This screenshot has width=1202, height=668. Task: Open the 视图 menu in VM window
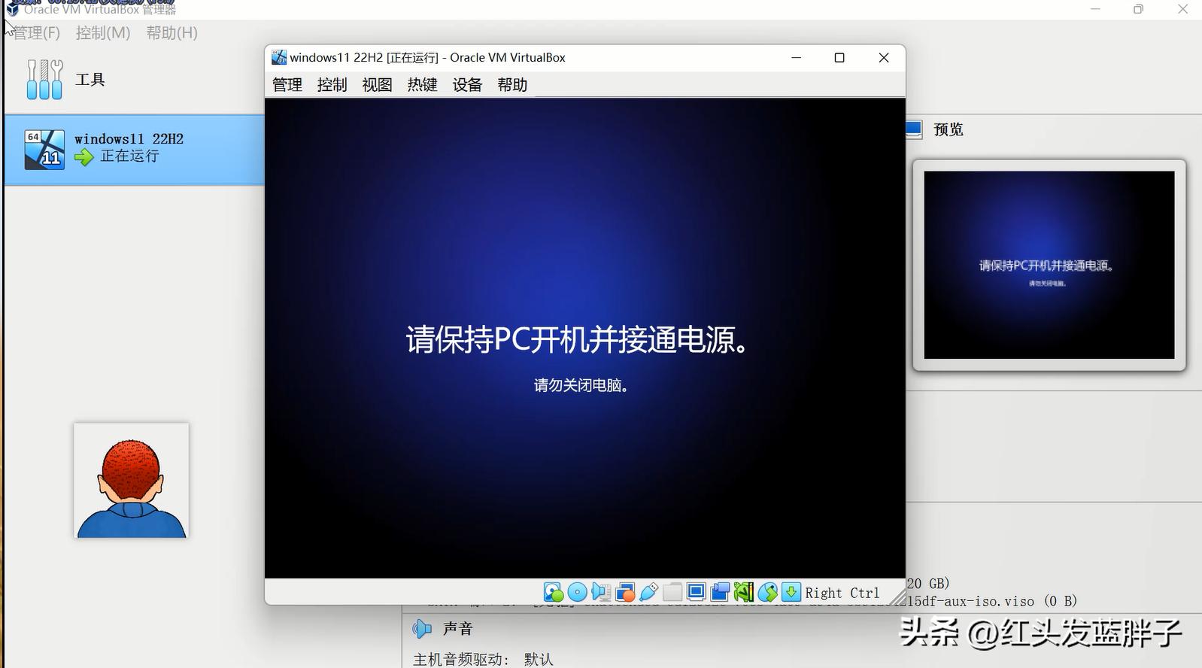378,85
